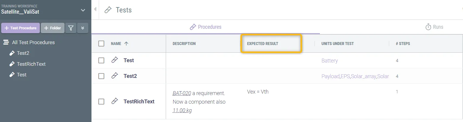Image resolution: width=463 pixels, height=122 pixels.
Task: Click the test tube icon in TestRichText row
Action: pyautogui.click(x=115, y=101)
